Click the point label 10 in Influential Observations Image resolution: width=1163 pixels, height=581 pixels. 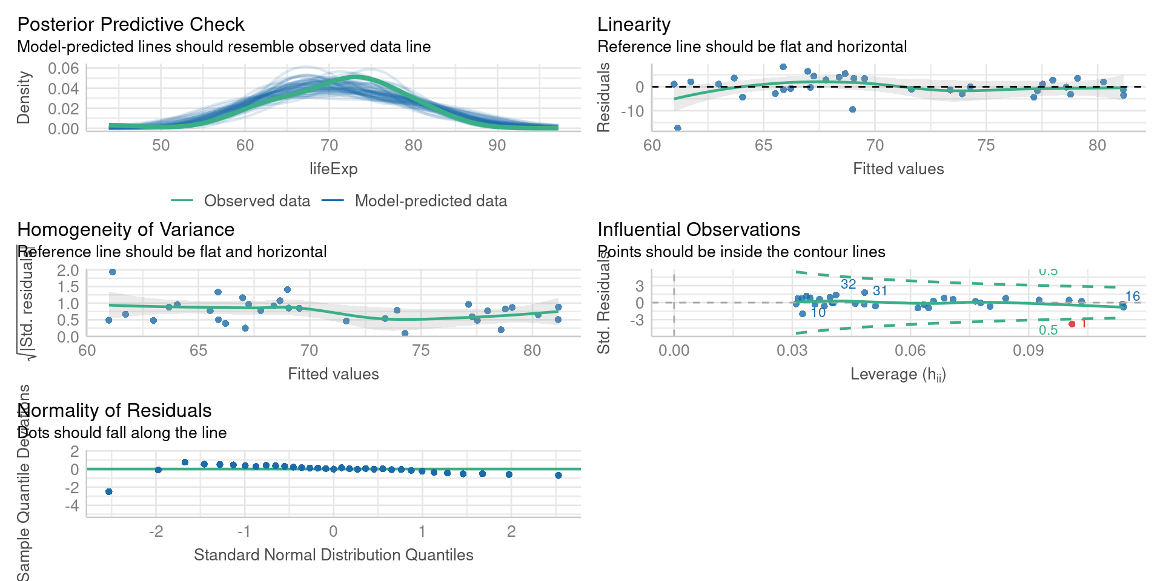click(x=818, y=313)
